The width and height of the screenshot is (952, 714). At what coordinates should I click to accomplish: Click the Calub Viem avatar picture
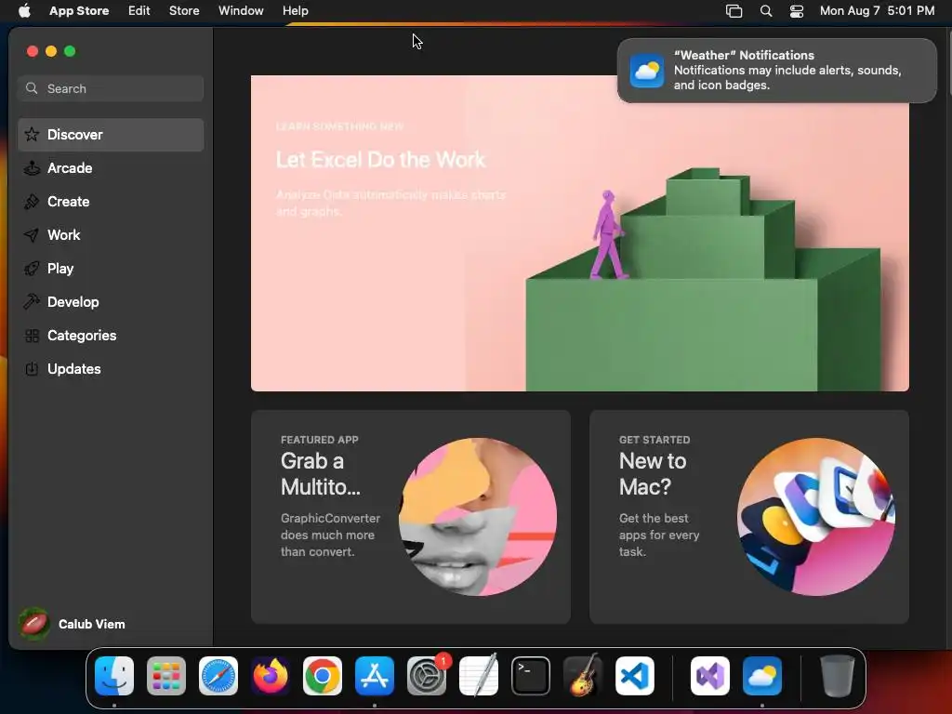[34, 624]
